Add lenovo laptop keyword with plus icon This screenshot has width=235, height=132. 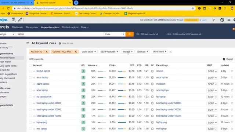pos(34,71)
